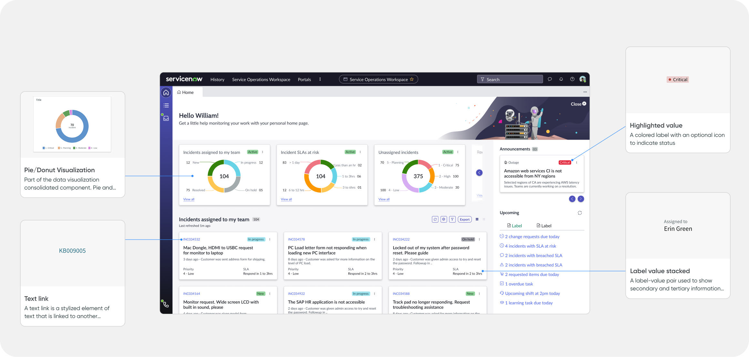Open options menu on INC034578 card
Image resolution: width=749 pixels, height=357 pixels.
374,240
